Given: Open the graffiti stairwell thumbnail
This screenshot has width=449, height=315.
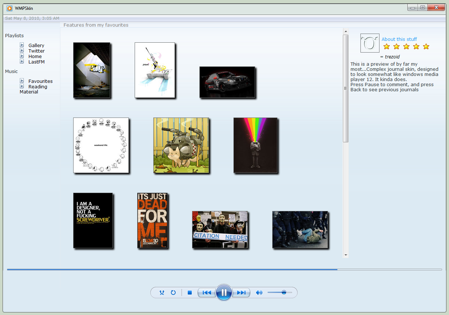Looking at the screenshot, I should tap(91, 70).
